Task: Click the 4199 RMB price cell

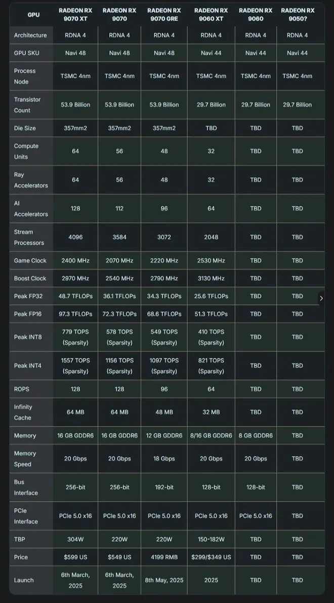Action: point(164,557)
